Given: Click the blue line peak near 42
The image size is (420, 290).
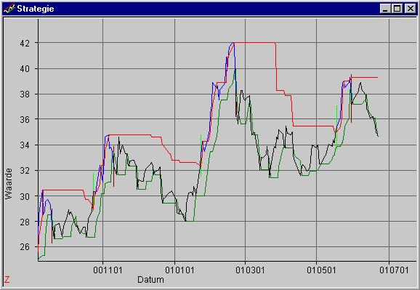Looking at the screenshot, I should click(233, 43).
